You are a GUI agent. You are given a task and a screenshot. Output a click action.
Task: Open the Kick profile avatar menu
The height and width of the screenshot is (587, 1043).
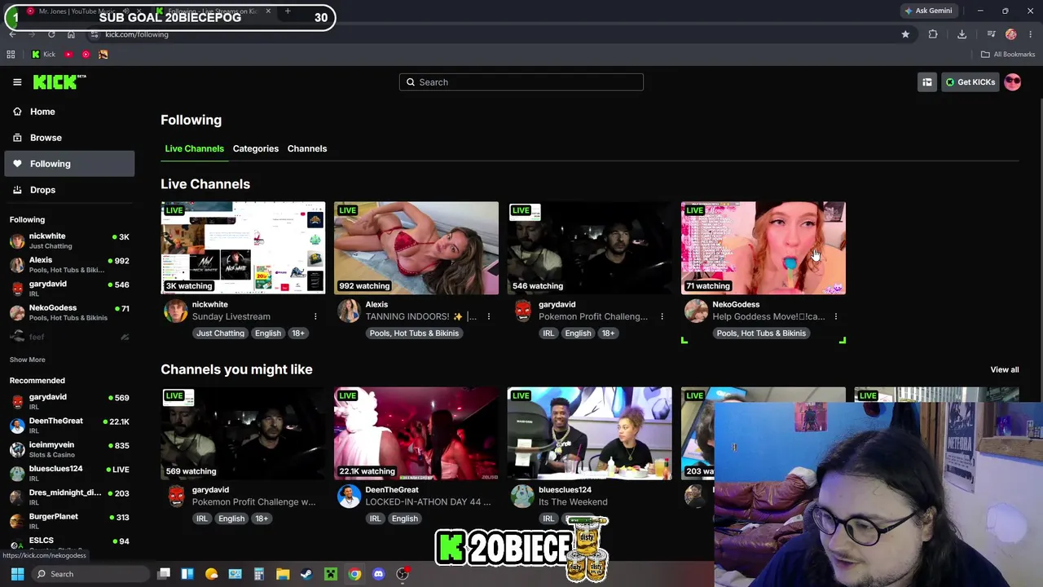point(1013,82)
